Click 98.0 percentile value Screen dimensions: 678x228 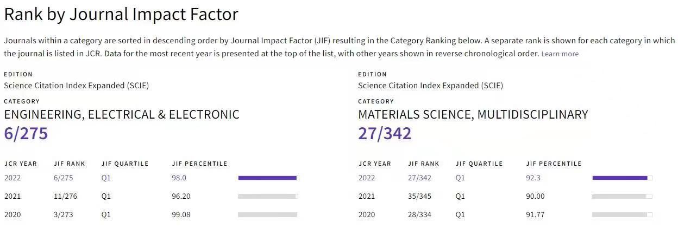pyautogui.click(x=179, y=178)
